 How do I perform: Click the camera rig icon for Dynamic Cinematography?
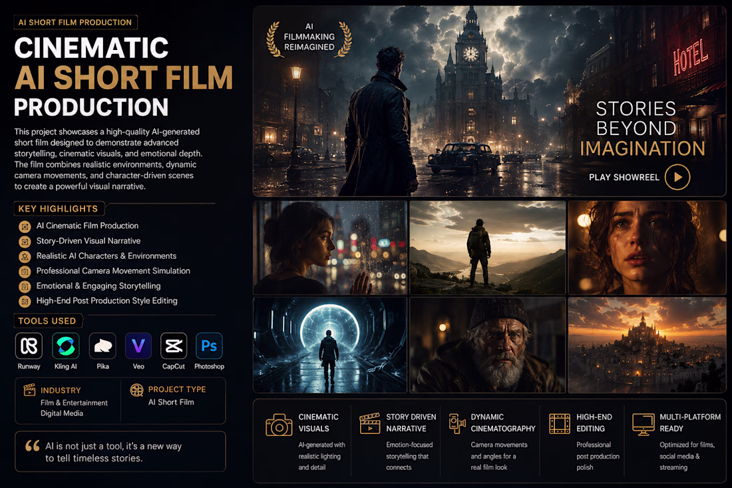click(457, 423)
